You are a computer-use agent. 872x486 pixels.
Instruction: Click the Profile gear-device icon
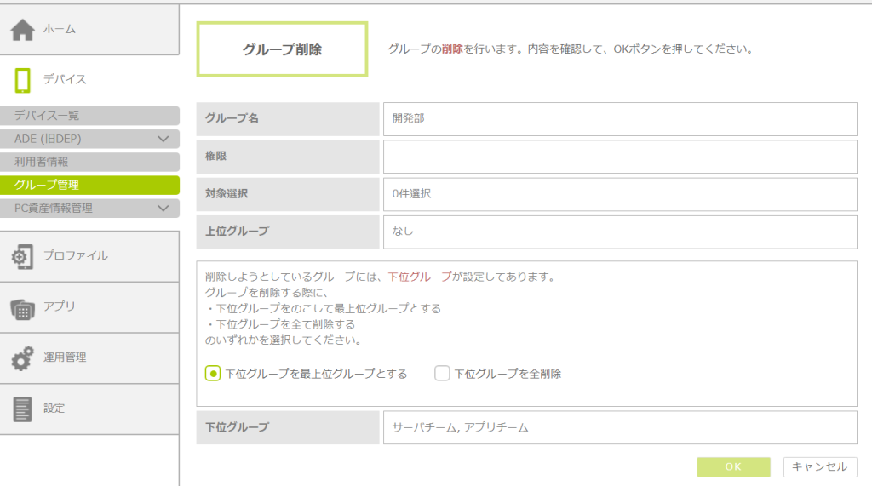tap(22, 256)
